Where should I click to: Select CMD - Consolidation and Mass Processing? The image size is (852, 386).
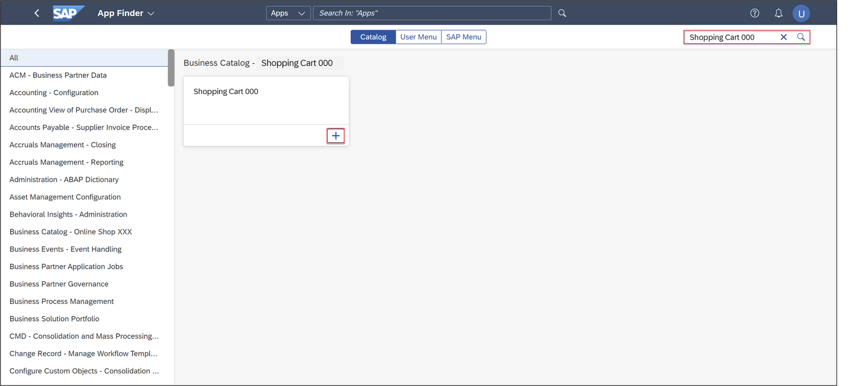84,336
